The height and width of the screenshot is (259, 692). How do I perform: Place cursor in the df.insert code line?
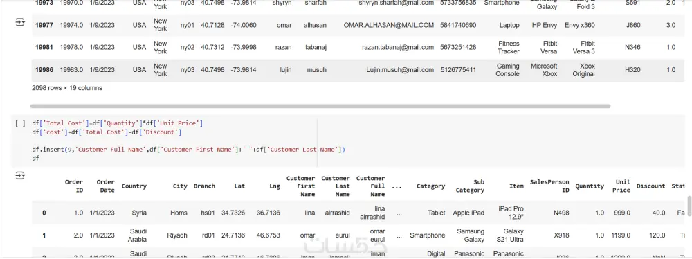[188, 150]
